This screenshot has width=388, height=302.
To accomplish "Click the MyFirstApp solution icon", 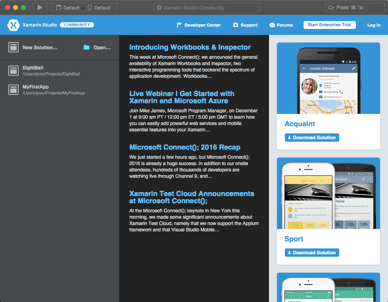I will point(13,90).
